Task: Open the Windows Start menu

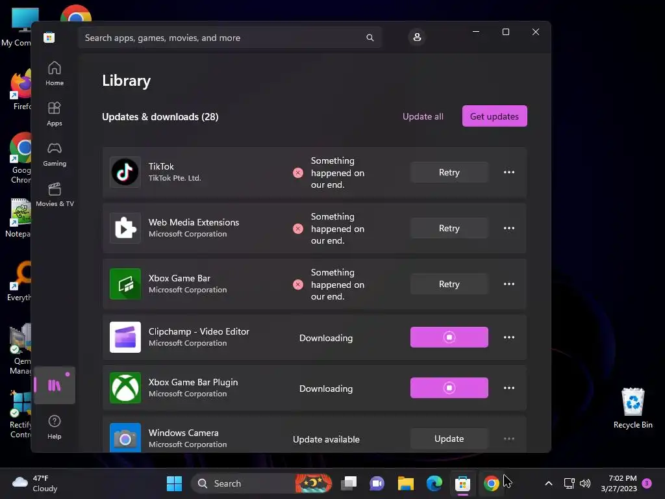Action: [174, 483]
